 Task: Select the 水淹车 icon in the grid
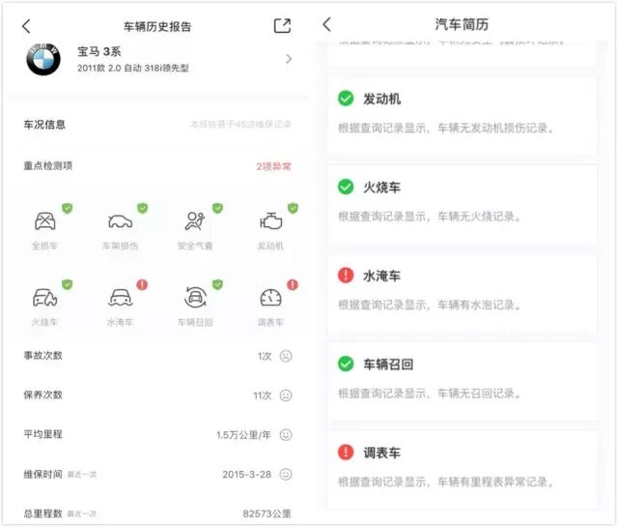[120, 298]
